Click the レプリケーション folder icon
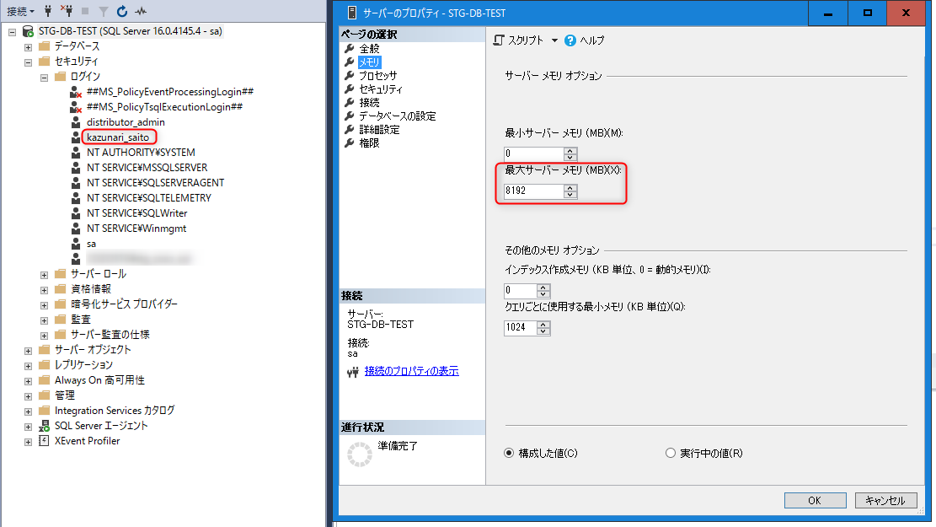The height and width of the screenshot is (527, 936). 44,364
